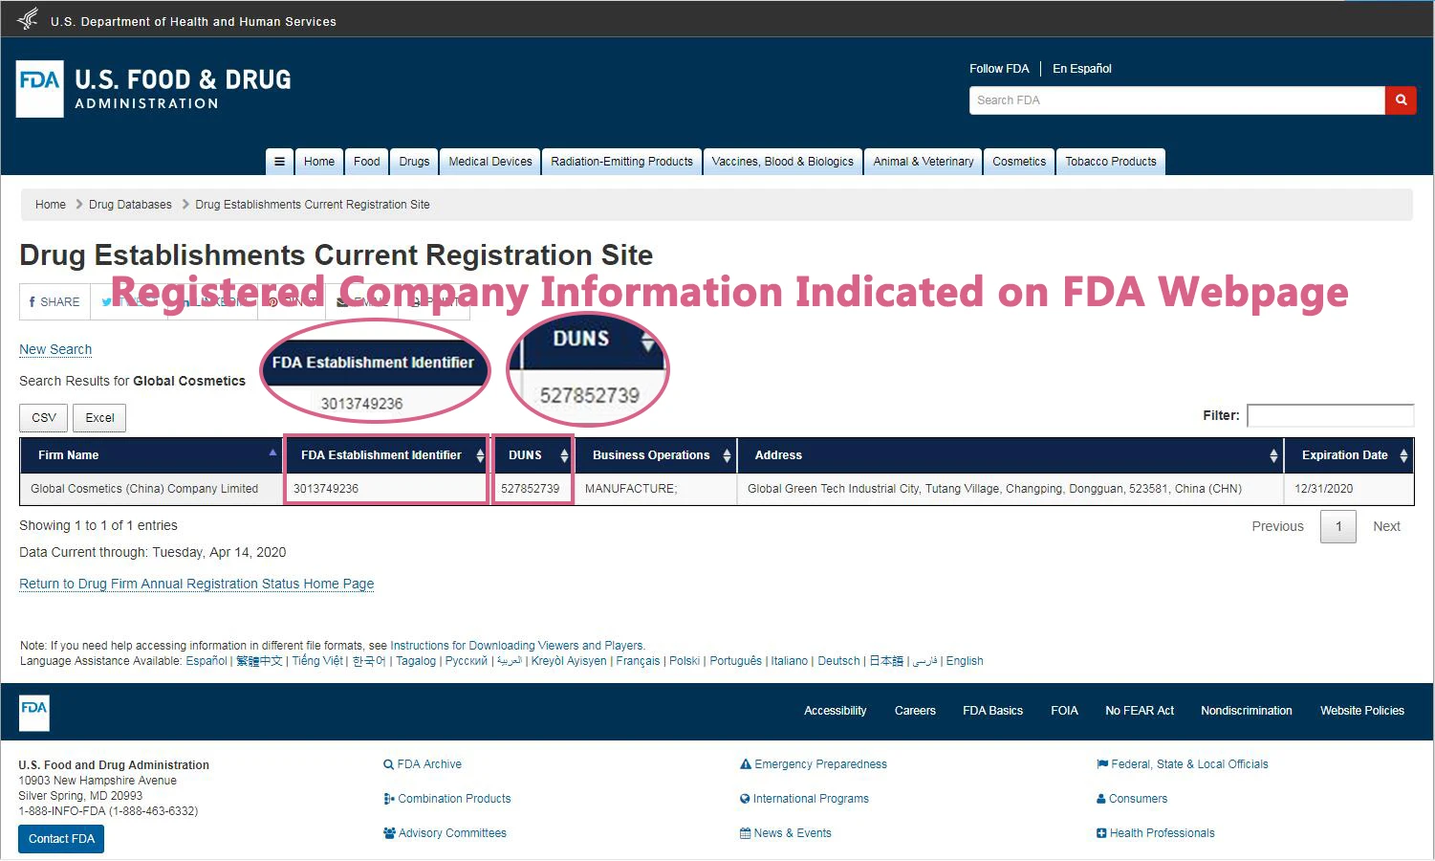Sort by FDA Establishment Identifier column

tap(385, 455)
